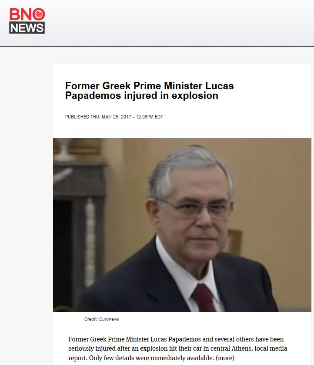The height and width of the screenshot is (365, 314).
Task: Click the divider line under date
Action: (178, 129)
